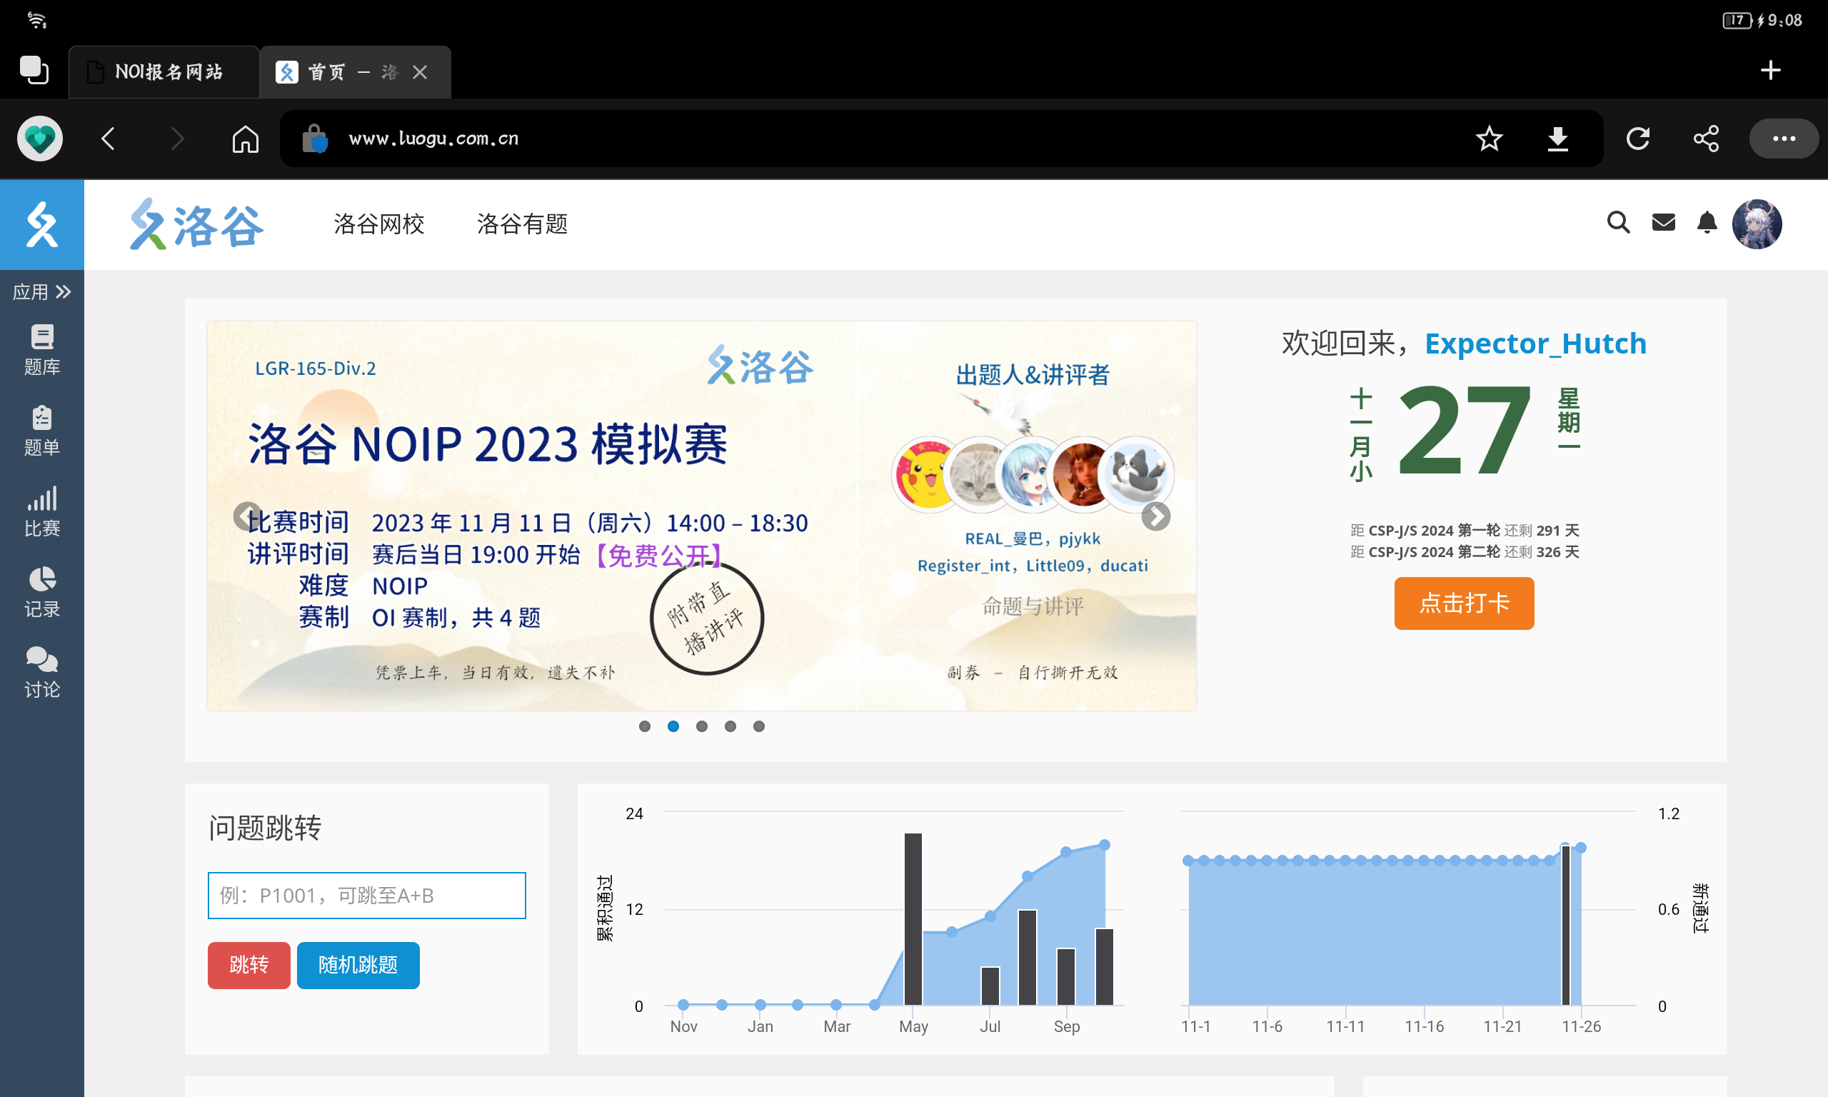Viewport: 1828px width, 1097px height.
Task: Click the dark bar in the daily chart
Action: 1565,924
